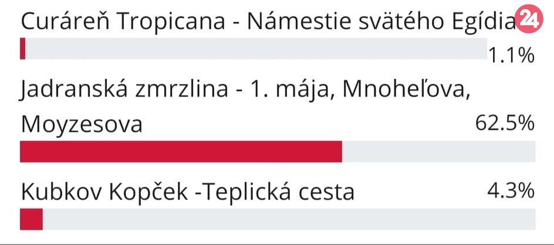The height and width of the screenshot is (245, 554).
Task: Click the red fill of the Jadranská zmrzlina bar
Action: coord(181,151)
